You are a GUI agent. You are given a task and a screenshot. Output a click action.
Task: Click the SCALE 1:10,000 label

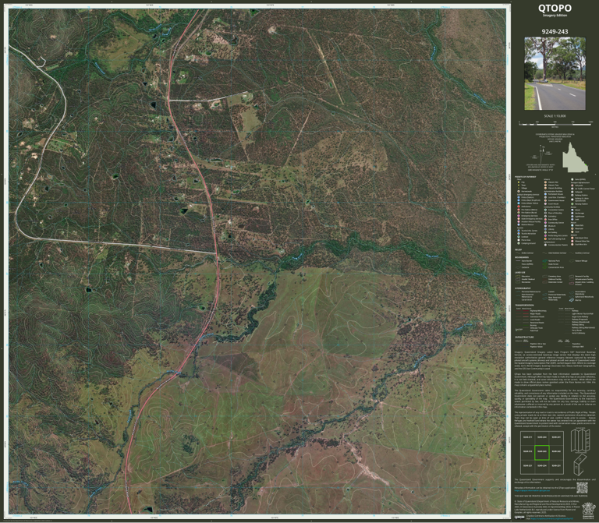pos(555,115)
